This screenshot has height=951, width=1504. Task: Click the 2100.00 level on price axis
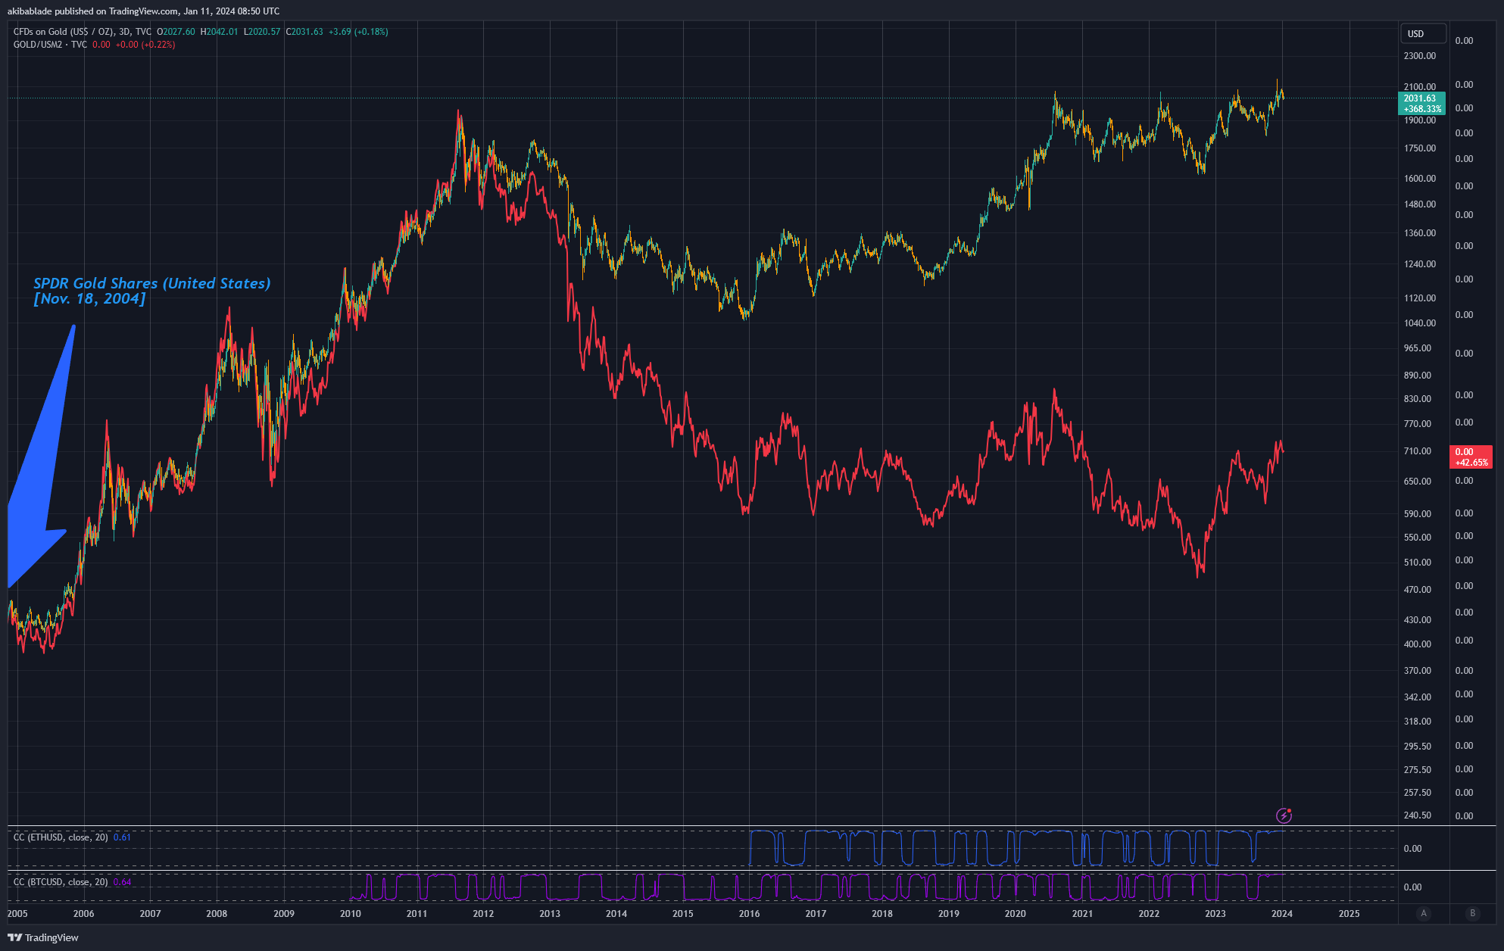[x=1419, y=87]
